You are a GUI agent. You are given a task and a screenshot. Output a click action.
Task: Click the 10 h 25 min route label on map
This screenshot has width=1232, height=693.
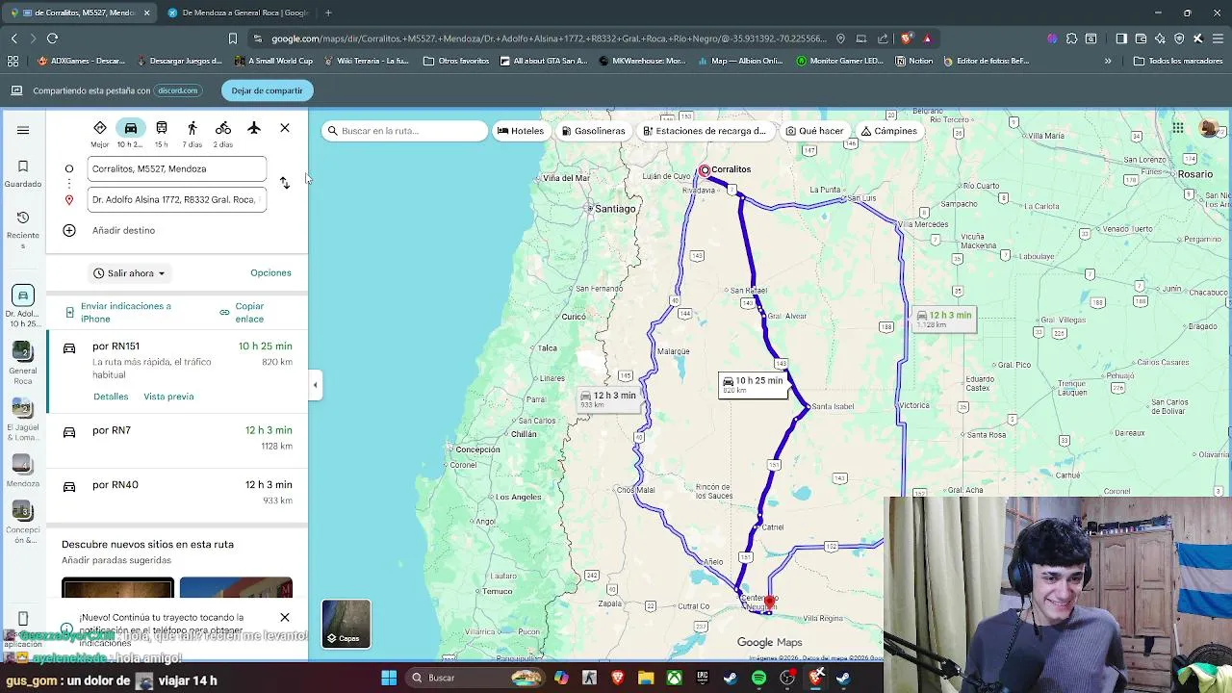(x=753, y=384)
